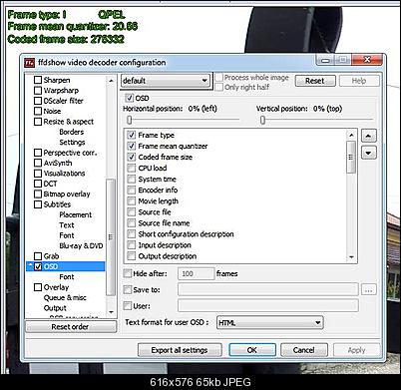Open the Output page
The width and height of the screenshot is (401, 390).
coord(55,308)
